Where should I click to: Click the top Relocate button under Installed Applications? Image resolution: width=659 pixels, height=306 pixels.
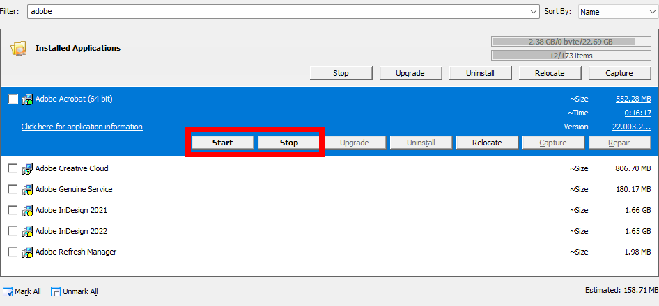point(550,73)
